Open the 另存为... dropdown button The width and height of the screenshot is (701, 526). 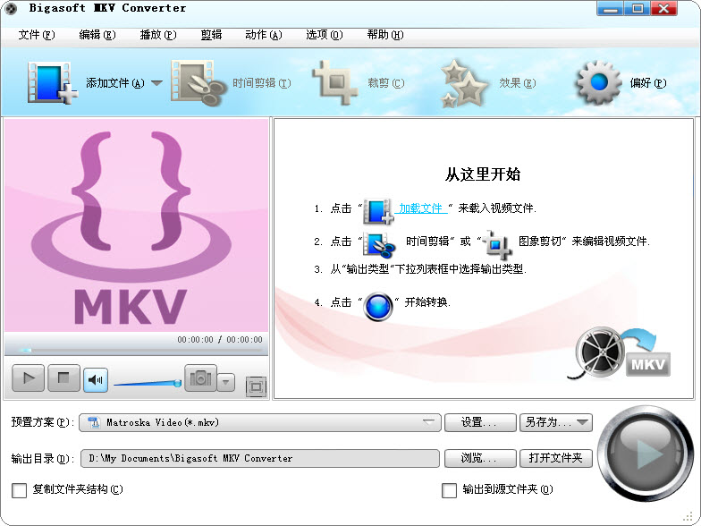556,422
